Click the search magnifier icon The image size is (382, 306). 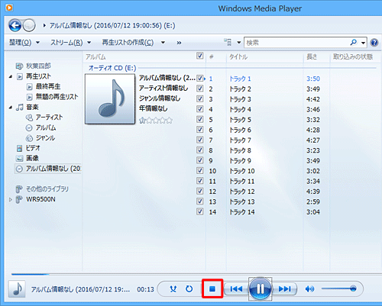point(354,42)
